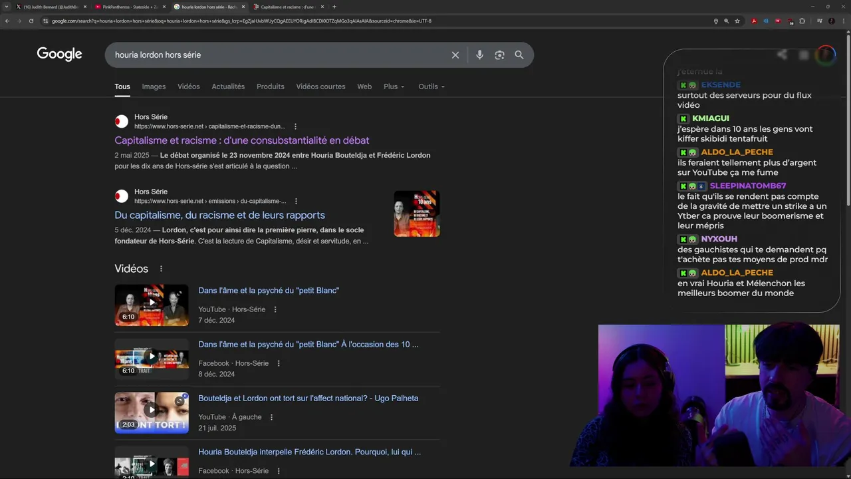
Task: Reload the current page
Action: (31, 21)
